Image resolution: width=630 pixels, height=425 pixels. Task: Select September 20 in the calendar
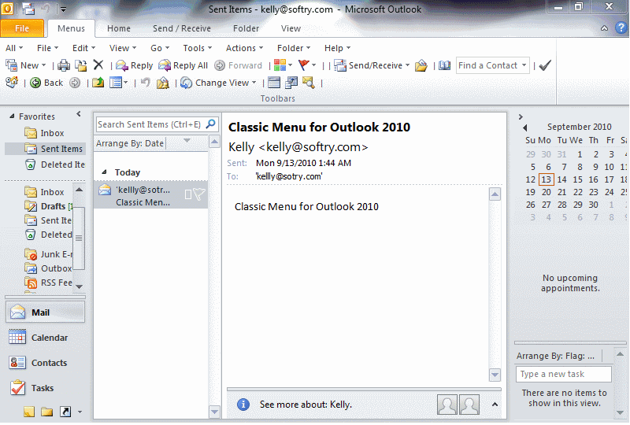546,192
